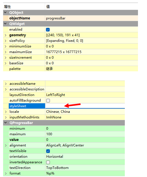The image size is (147, 177).
Task: Uncheck the textVisible checkbox
Action: click(x=48, y=151)
